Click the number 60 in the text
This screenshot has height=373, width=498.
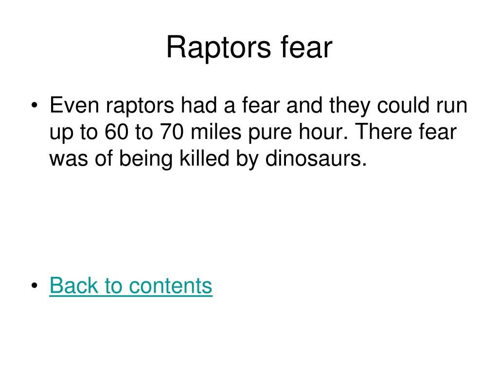(117, 132)
